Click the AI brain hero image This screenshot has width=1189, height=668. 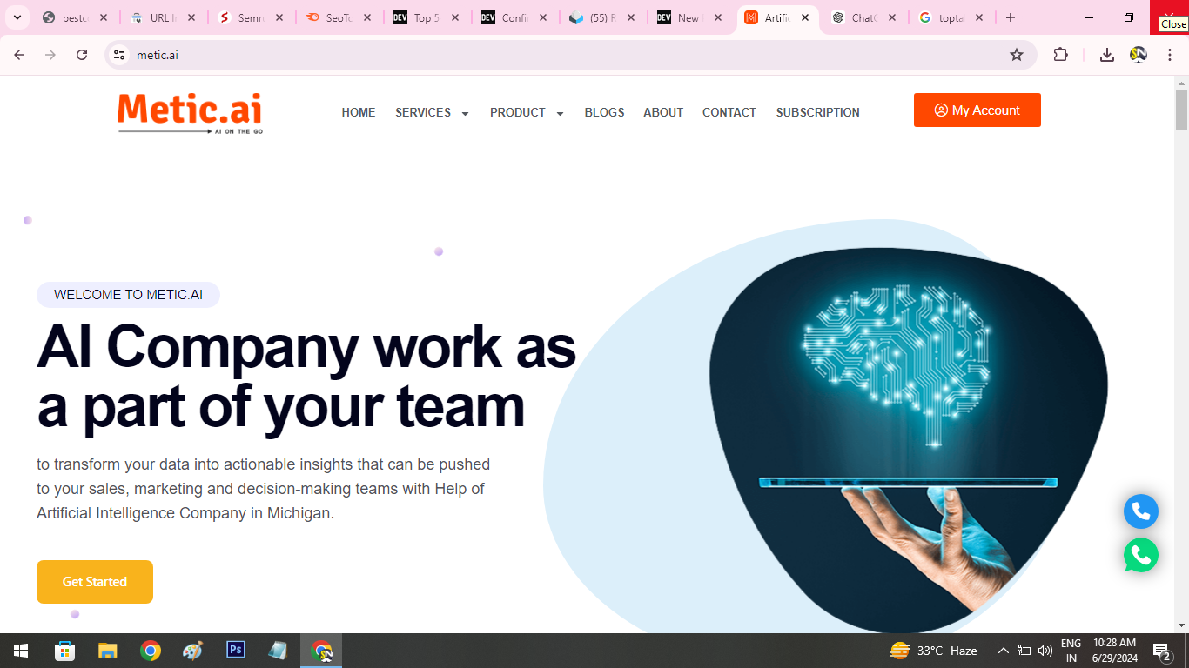click(x=909, y=441)
